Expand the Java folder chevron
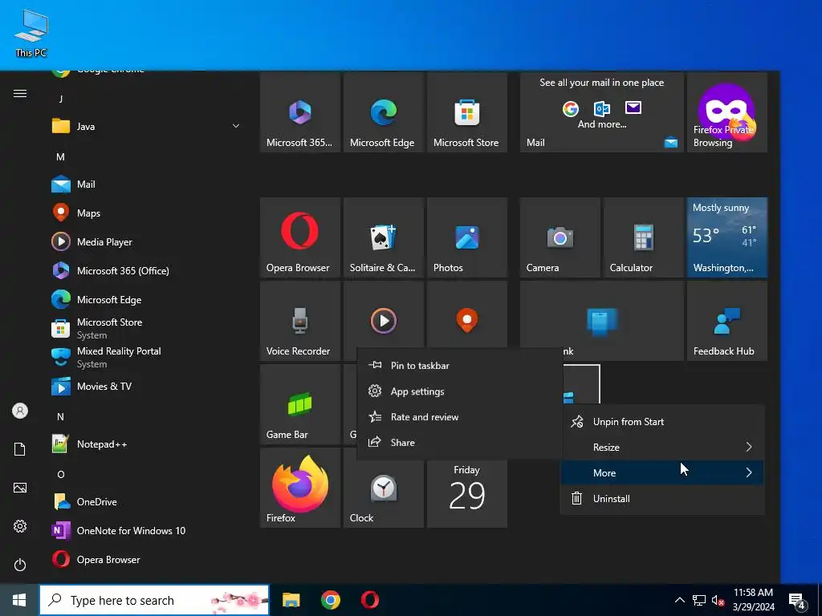Viewport: 822px width, 616px height. (x=236, y=126)
